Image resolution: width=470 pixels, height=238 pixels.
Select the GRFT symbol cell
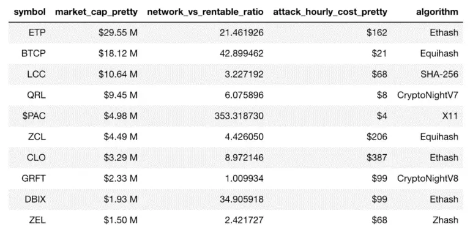(34, 179)
